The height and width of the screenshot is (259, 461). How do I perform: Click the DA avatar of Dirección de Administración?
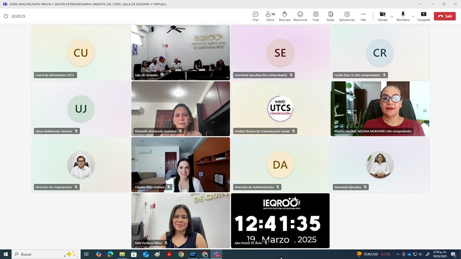tap(280, 165)
